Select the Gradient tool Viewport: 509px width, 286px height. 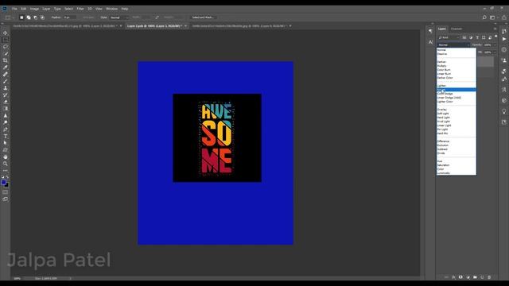click(6, 109)
